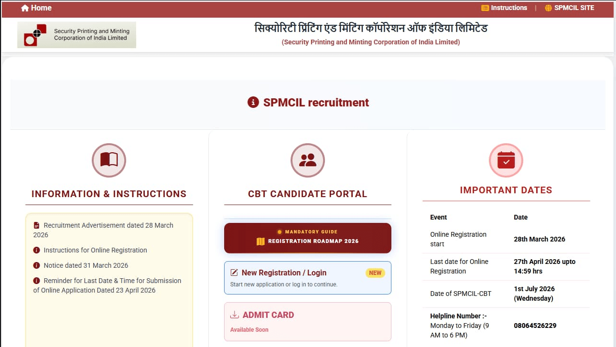Select the '28th March 2026' date cell

[x=540, y=239]
